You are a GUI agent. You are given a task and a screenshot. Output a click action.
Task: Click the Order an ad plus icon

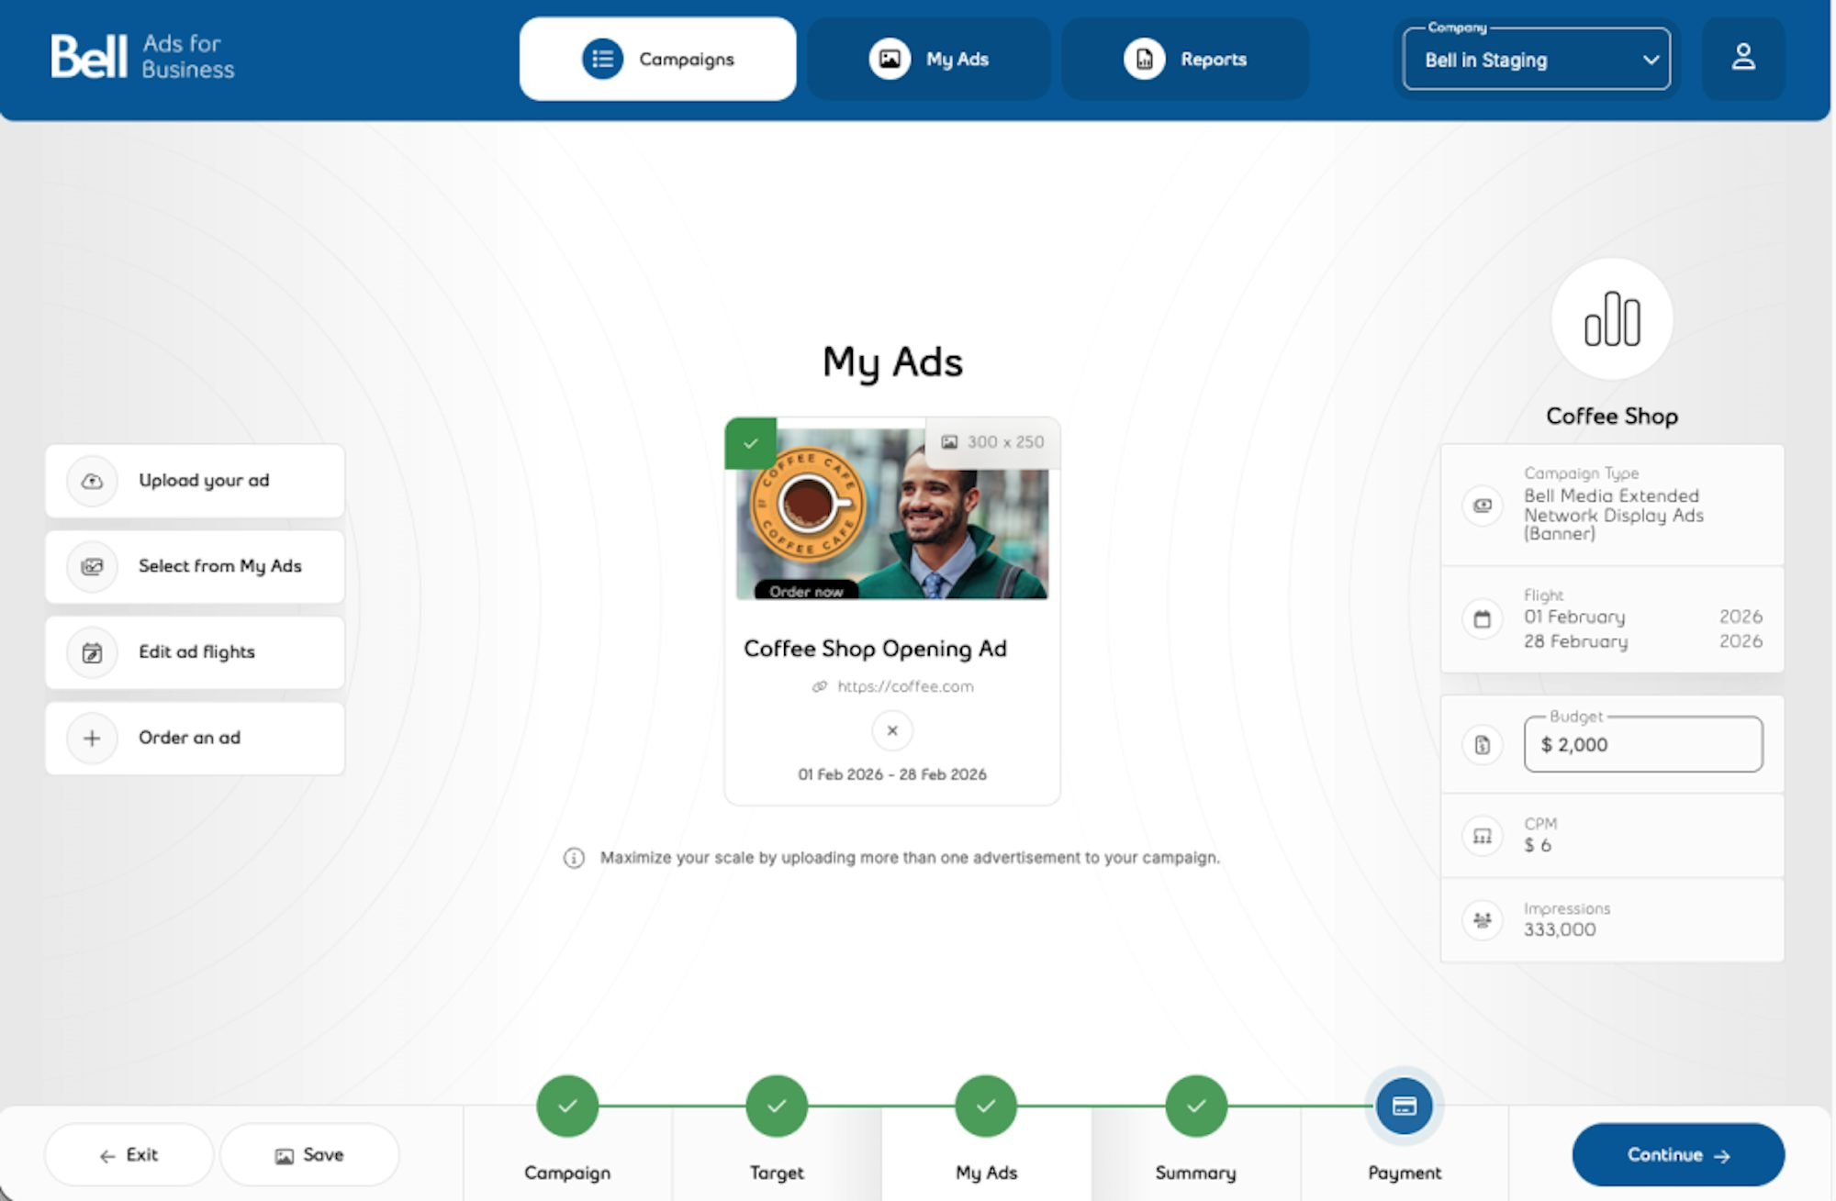(93, 739)
